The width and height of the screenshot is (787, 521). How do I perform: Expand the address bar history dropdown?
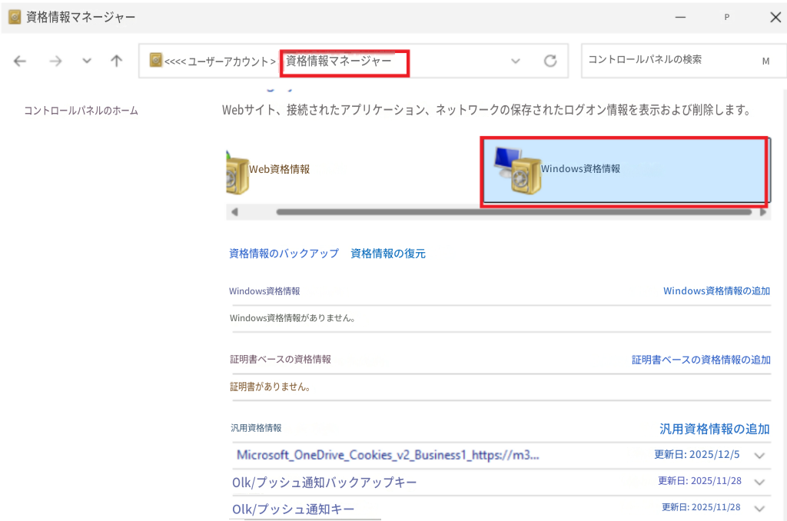[516, 61]
